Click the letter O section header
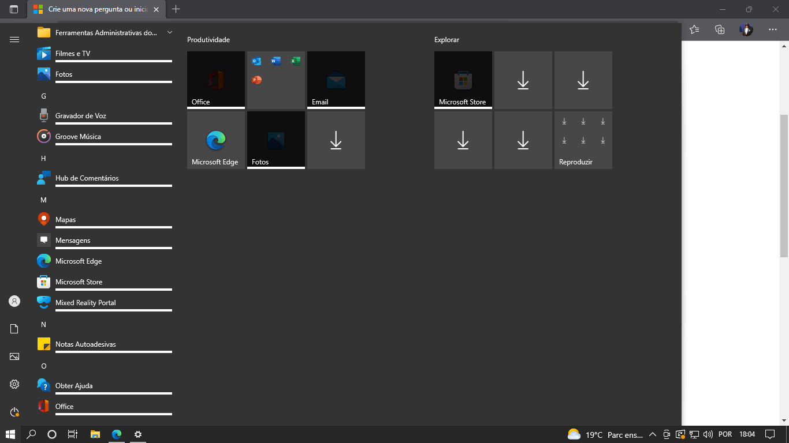This screenshot has width=789, height=443. tap(43, 366)
